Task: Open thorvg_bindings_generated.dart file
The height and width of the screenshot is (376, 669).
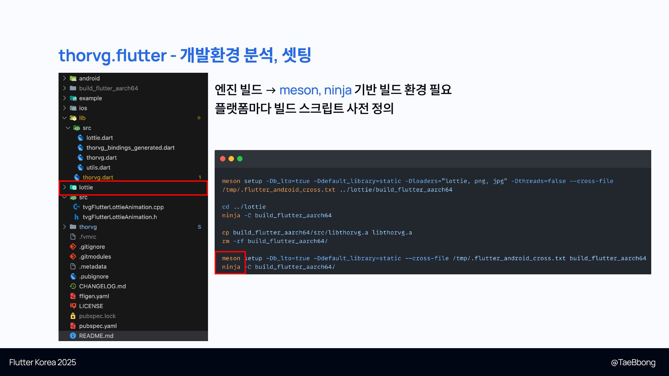Action: pyautogui.click(x=130, y=148)
